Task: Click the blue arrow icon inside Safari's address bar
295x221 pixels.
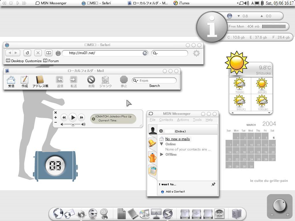Action: point(145,53)
